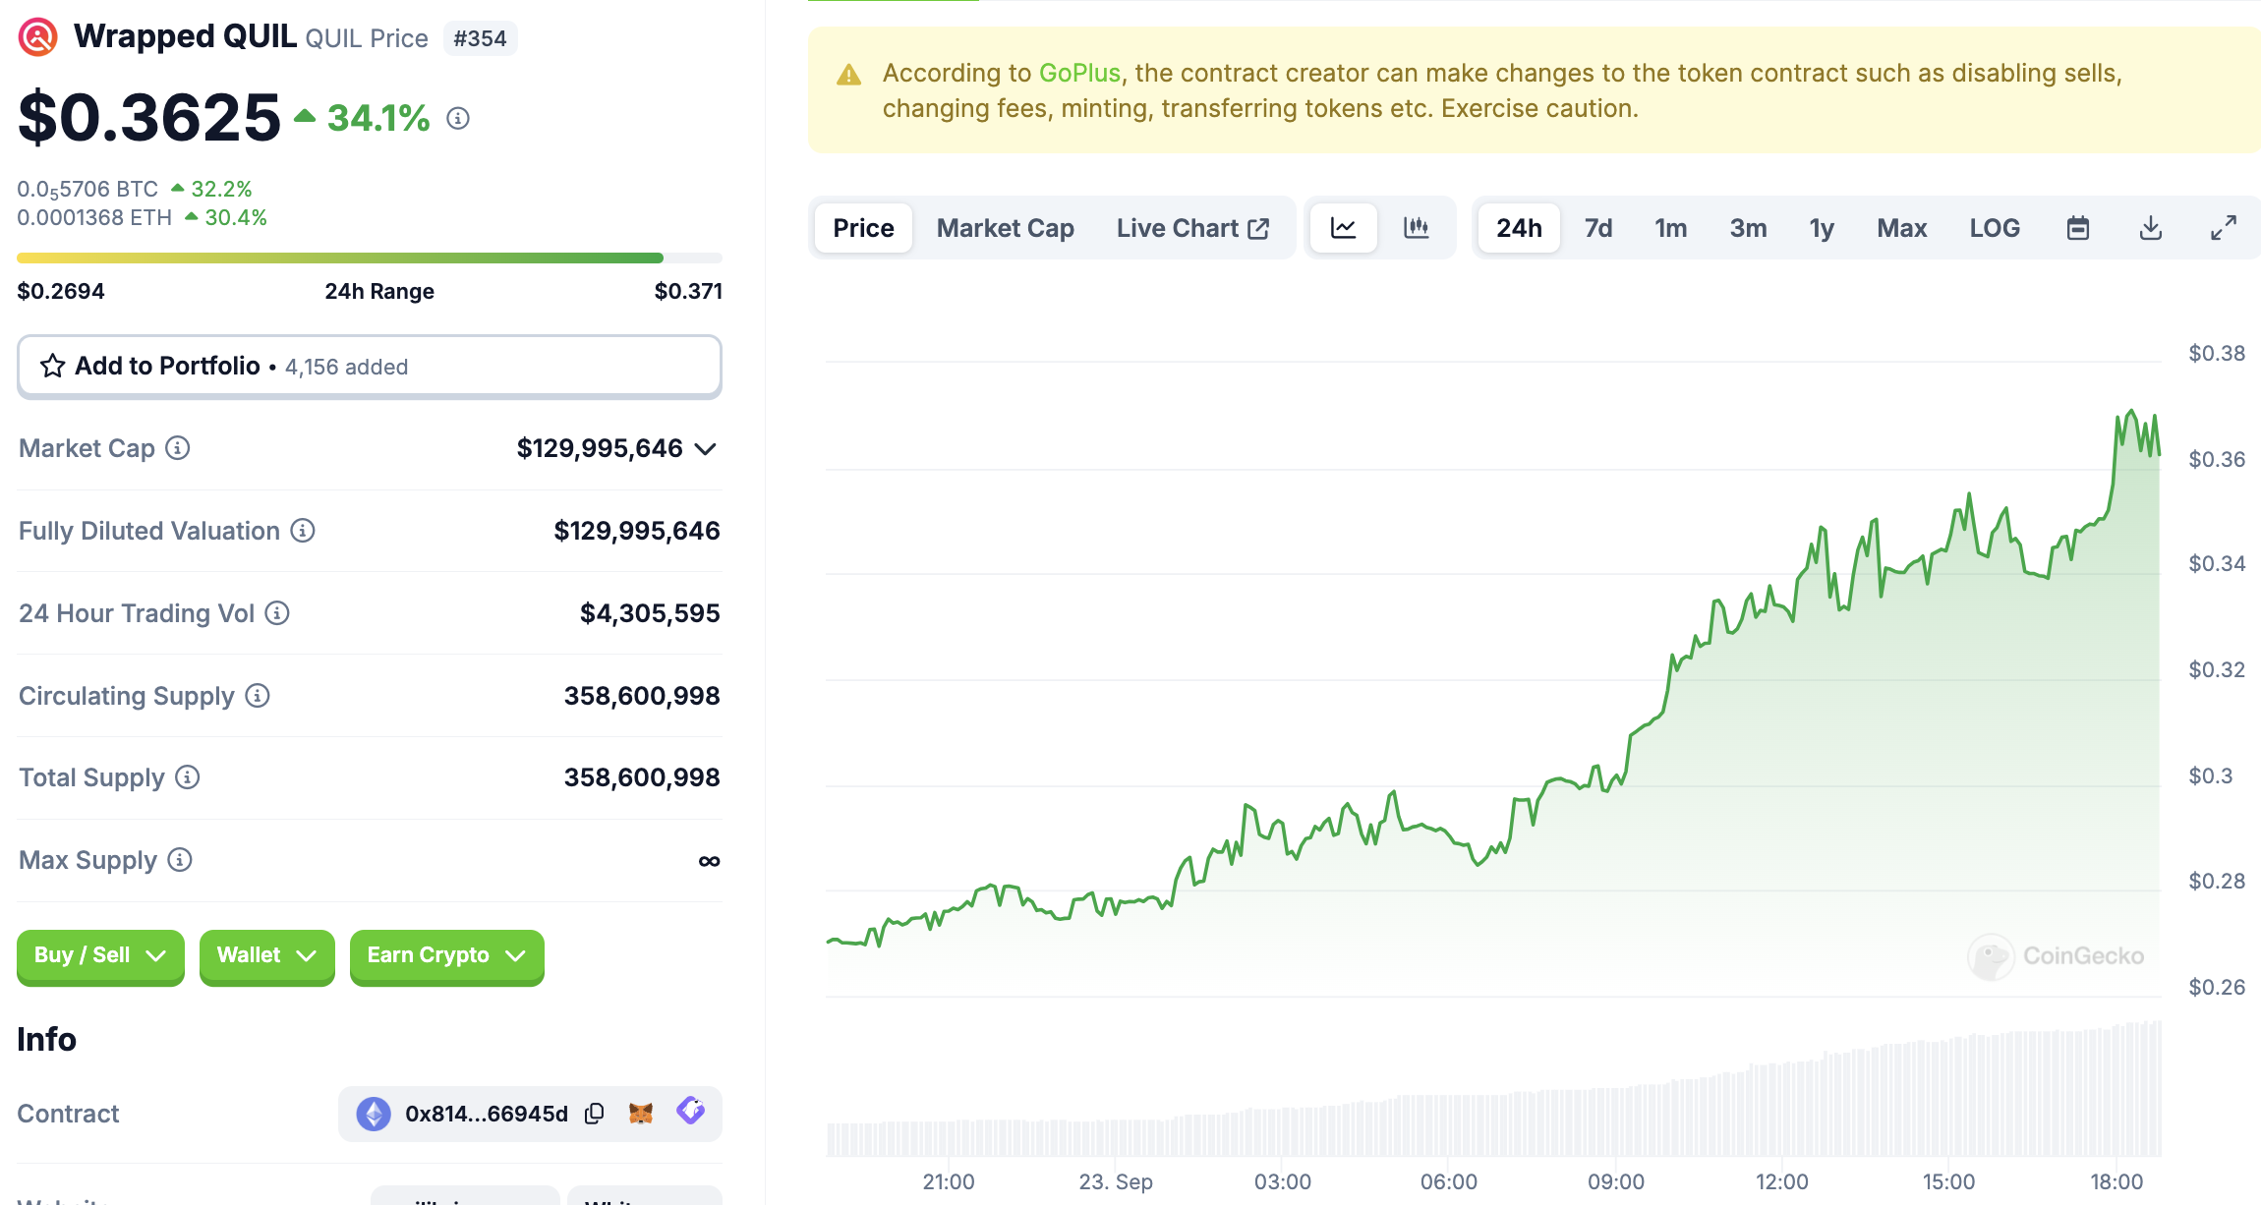Select the 7d time range

1597,228
